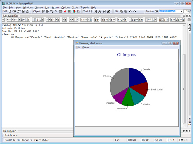This screenshot has height=144, width=193.
Task: Click the pie chart icon in Object toolbar
Action: click(x=74, y=11)
